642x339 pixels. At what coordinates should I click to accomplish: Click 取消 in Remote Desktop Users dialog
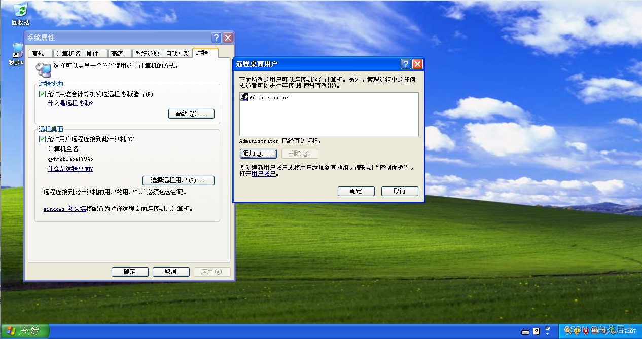point(400,191)
